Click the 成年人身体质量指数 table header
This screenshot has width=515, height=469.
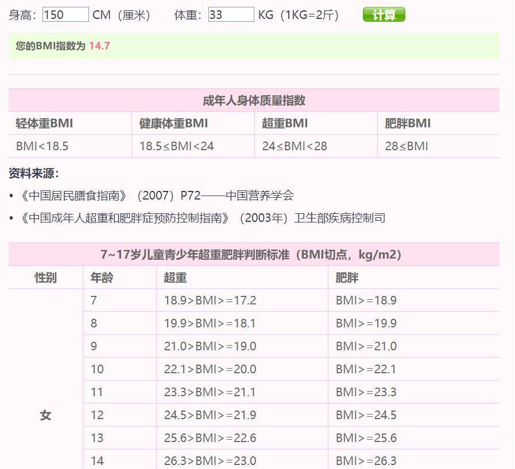254,100
